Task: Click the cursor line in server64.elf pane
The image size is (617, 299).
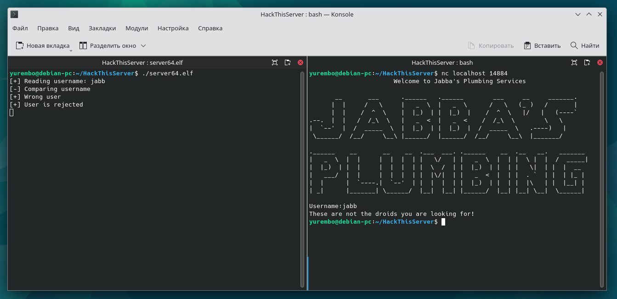Action: [x=11, y=113]
